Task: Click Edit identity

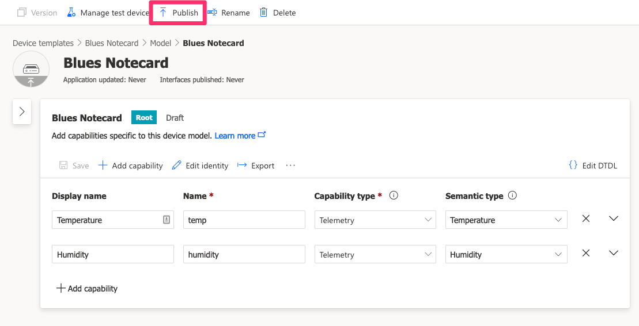Action: (200, 166)
